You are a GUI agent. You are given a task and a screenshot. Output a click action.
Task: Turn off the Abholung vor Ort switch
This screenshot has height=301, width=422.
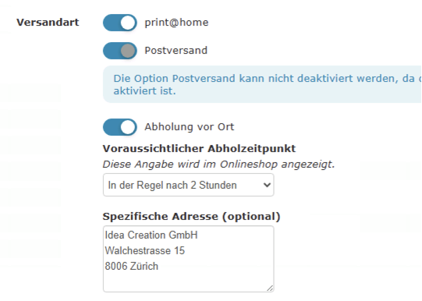point(120,127)
